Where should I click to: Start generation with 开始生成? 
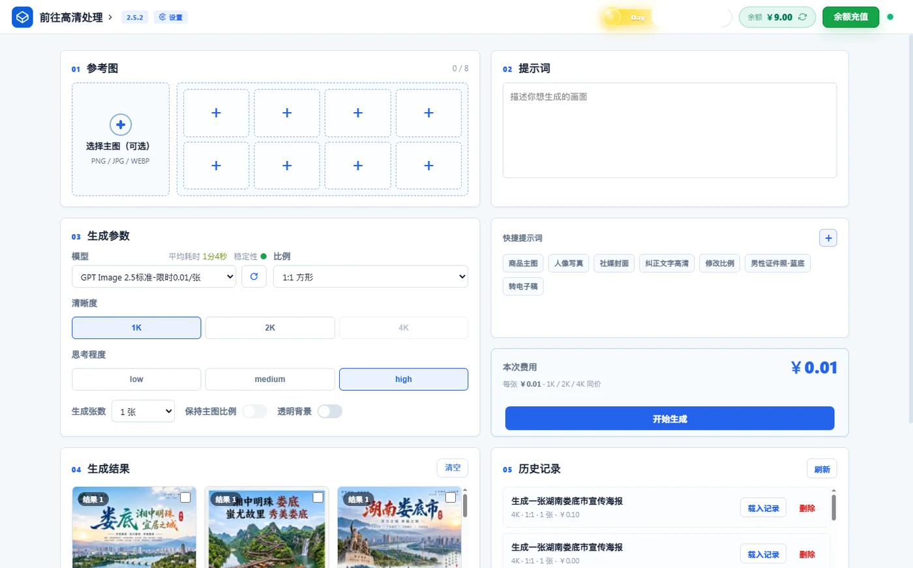670,419
